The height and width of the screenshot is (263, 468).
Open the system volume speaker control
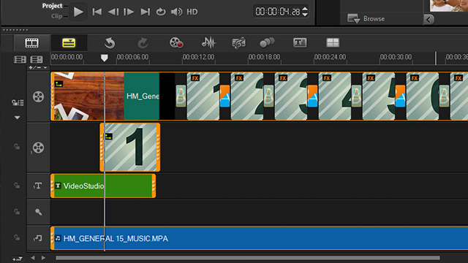[176, 12]
